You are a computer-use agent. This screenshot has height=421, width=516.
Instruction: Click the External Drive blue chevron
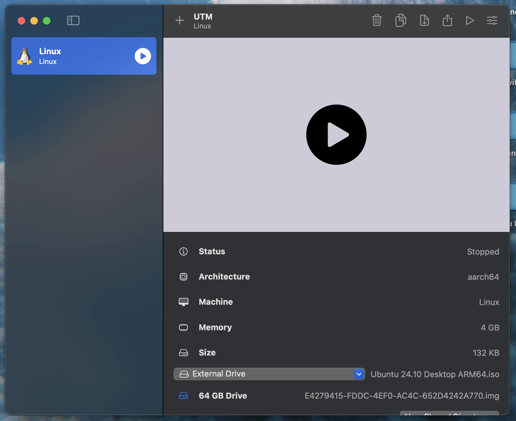pos(359,374)
